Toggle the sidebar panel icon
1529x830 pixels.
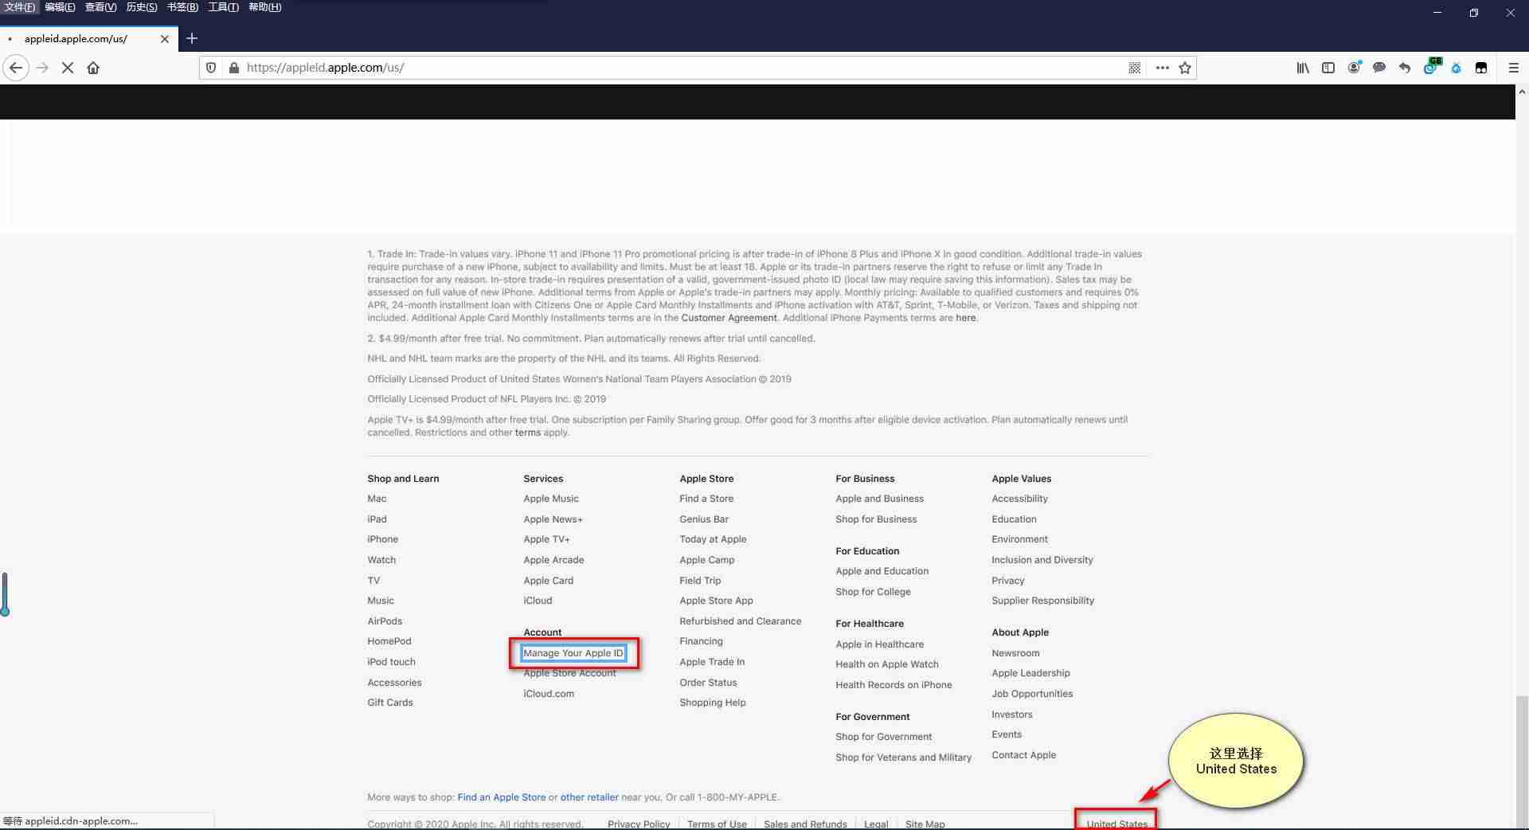point(1328,68)
